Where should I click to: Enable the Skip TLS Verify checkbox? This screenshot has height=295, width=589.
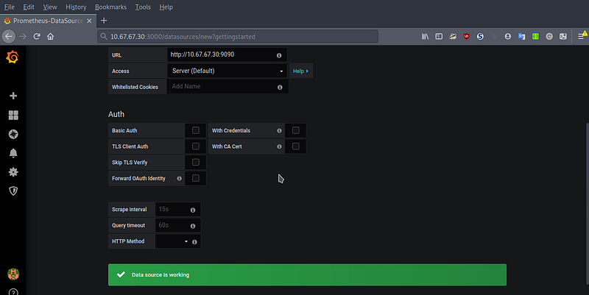[196, 162]
